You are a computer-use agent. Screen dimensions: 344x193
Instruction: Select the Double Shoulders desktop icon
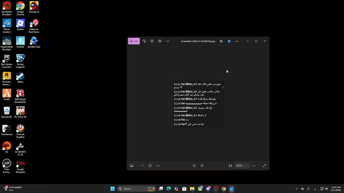20,166
